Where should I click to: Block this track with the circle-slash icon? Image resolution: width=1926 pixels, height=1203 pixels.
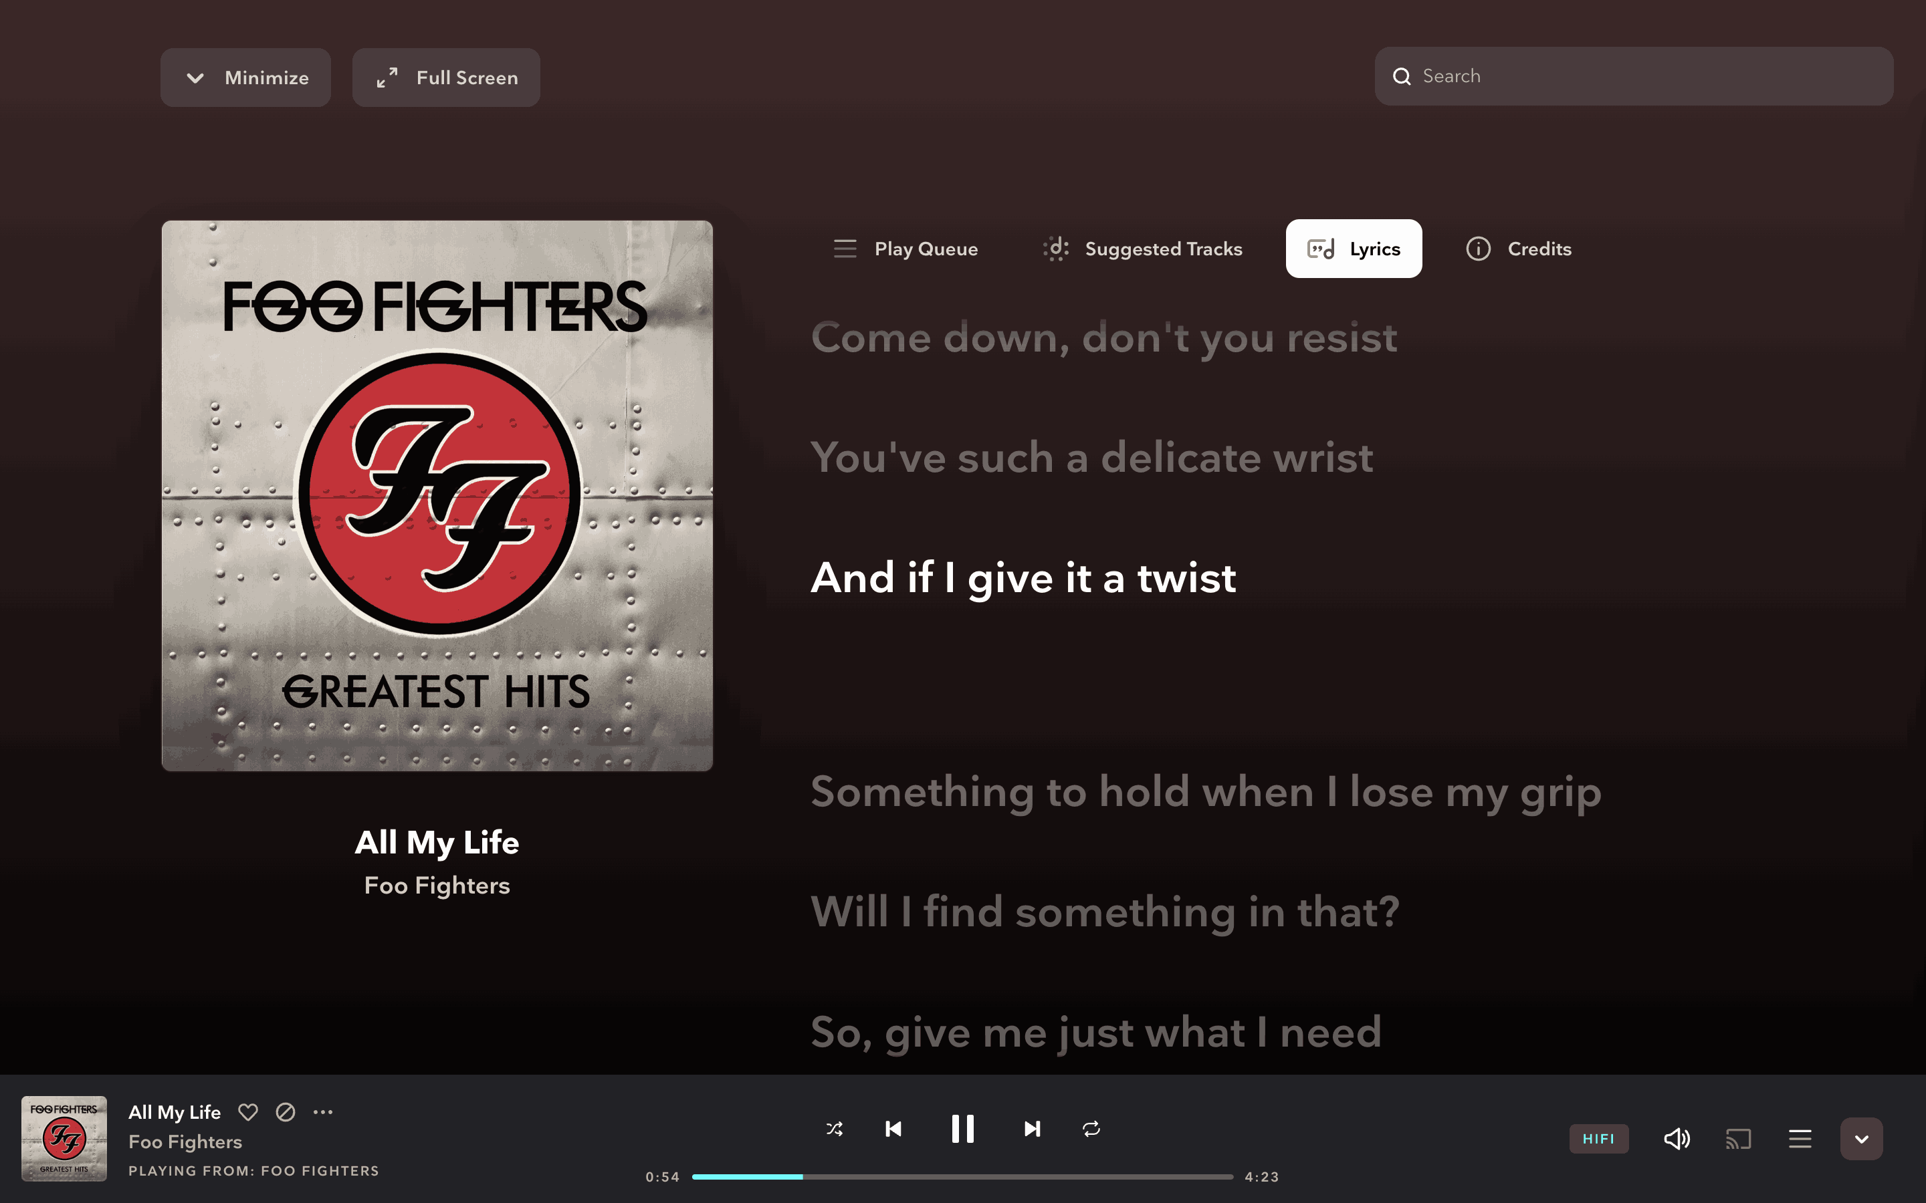click(285, 1112)
